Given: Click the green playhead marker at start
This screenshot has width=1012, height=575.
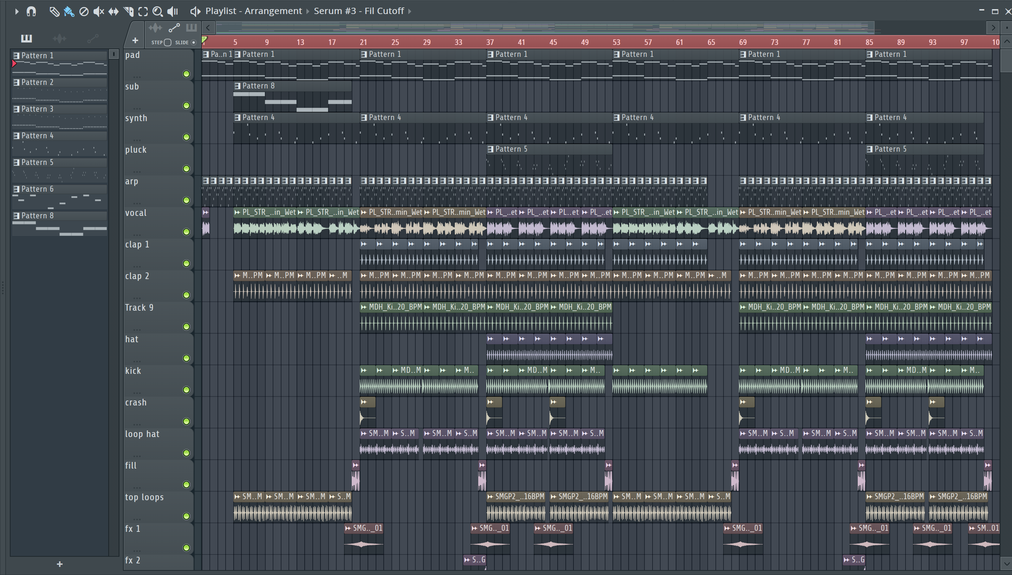Looking at the screenshot, I should coord(205,40).
